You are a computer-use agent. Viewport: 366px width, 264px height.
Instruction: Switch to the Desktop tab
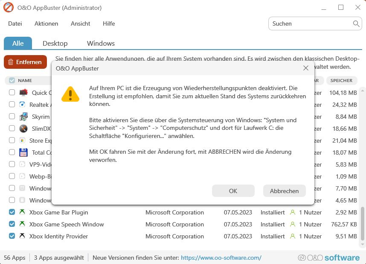55,43
